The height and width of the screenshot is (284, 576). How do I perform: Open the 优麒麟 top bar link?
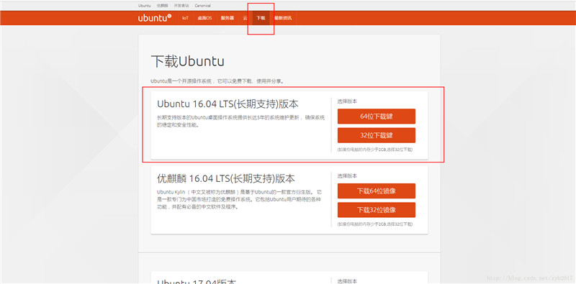(162, 6)
